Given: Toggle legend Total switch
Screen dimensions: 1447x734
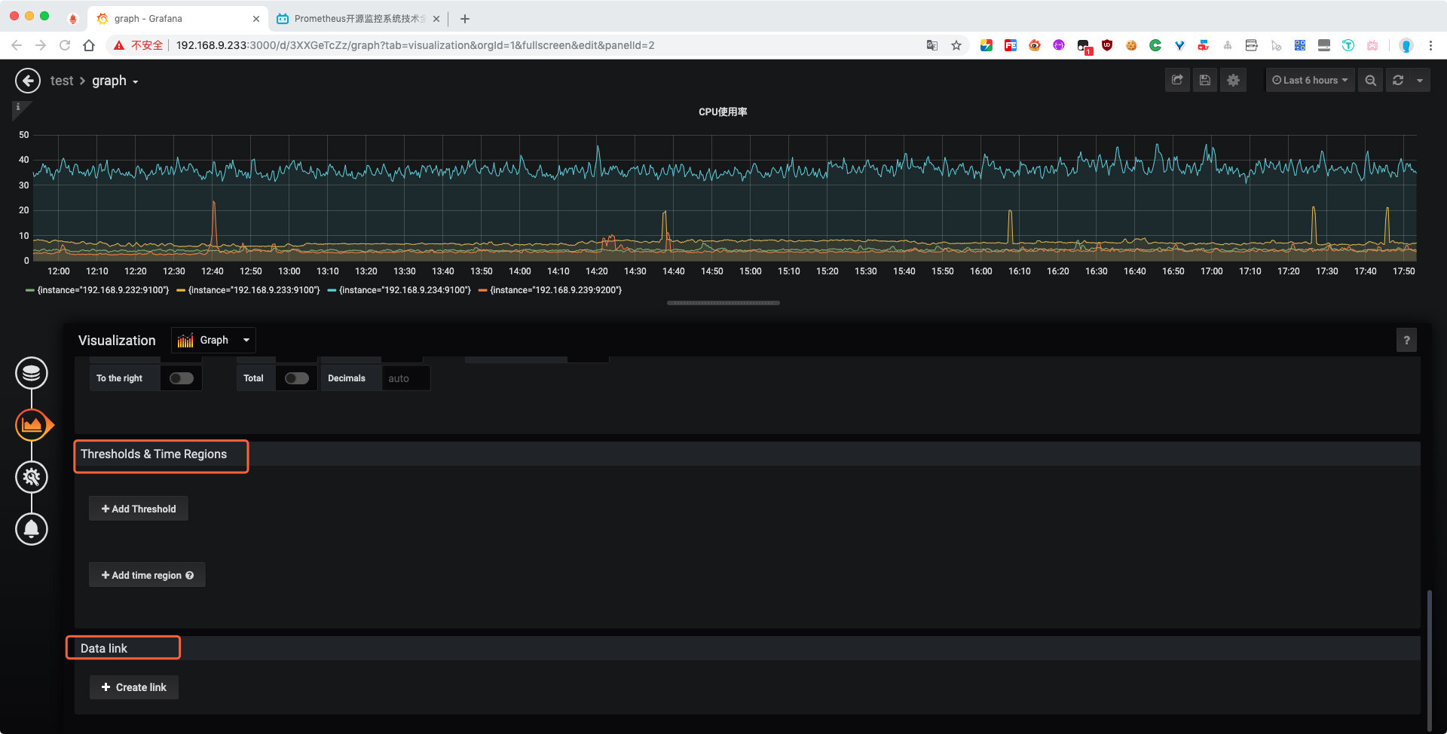Looking at the screenshot, I should click(297, 378).
